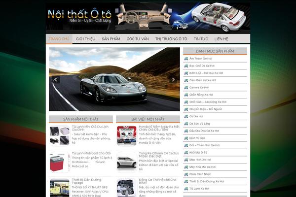Screen dimensions: 296x197
Task: Open the Giới Thiệu menu item
Action: pyautogui.click(x=85, y=39)
